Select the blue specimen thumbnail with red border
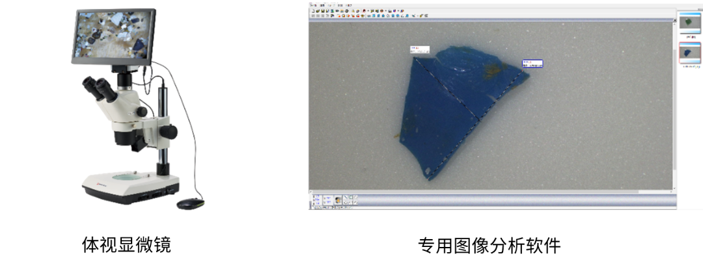The image size is (703, 258). 689,53
